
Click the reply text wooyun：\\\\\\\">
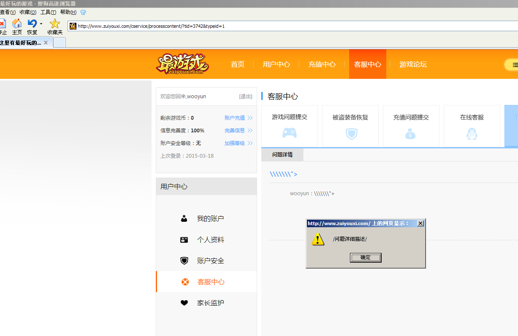click(x=312, y=194)
